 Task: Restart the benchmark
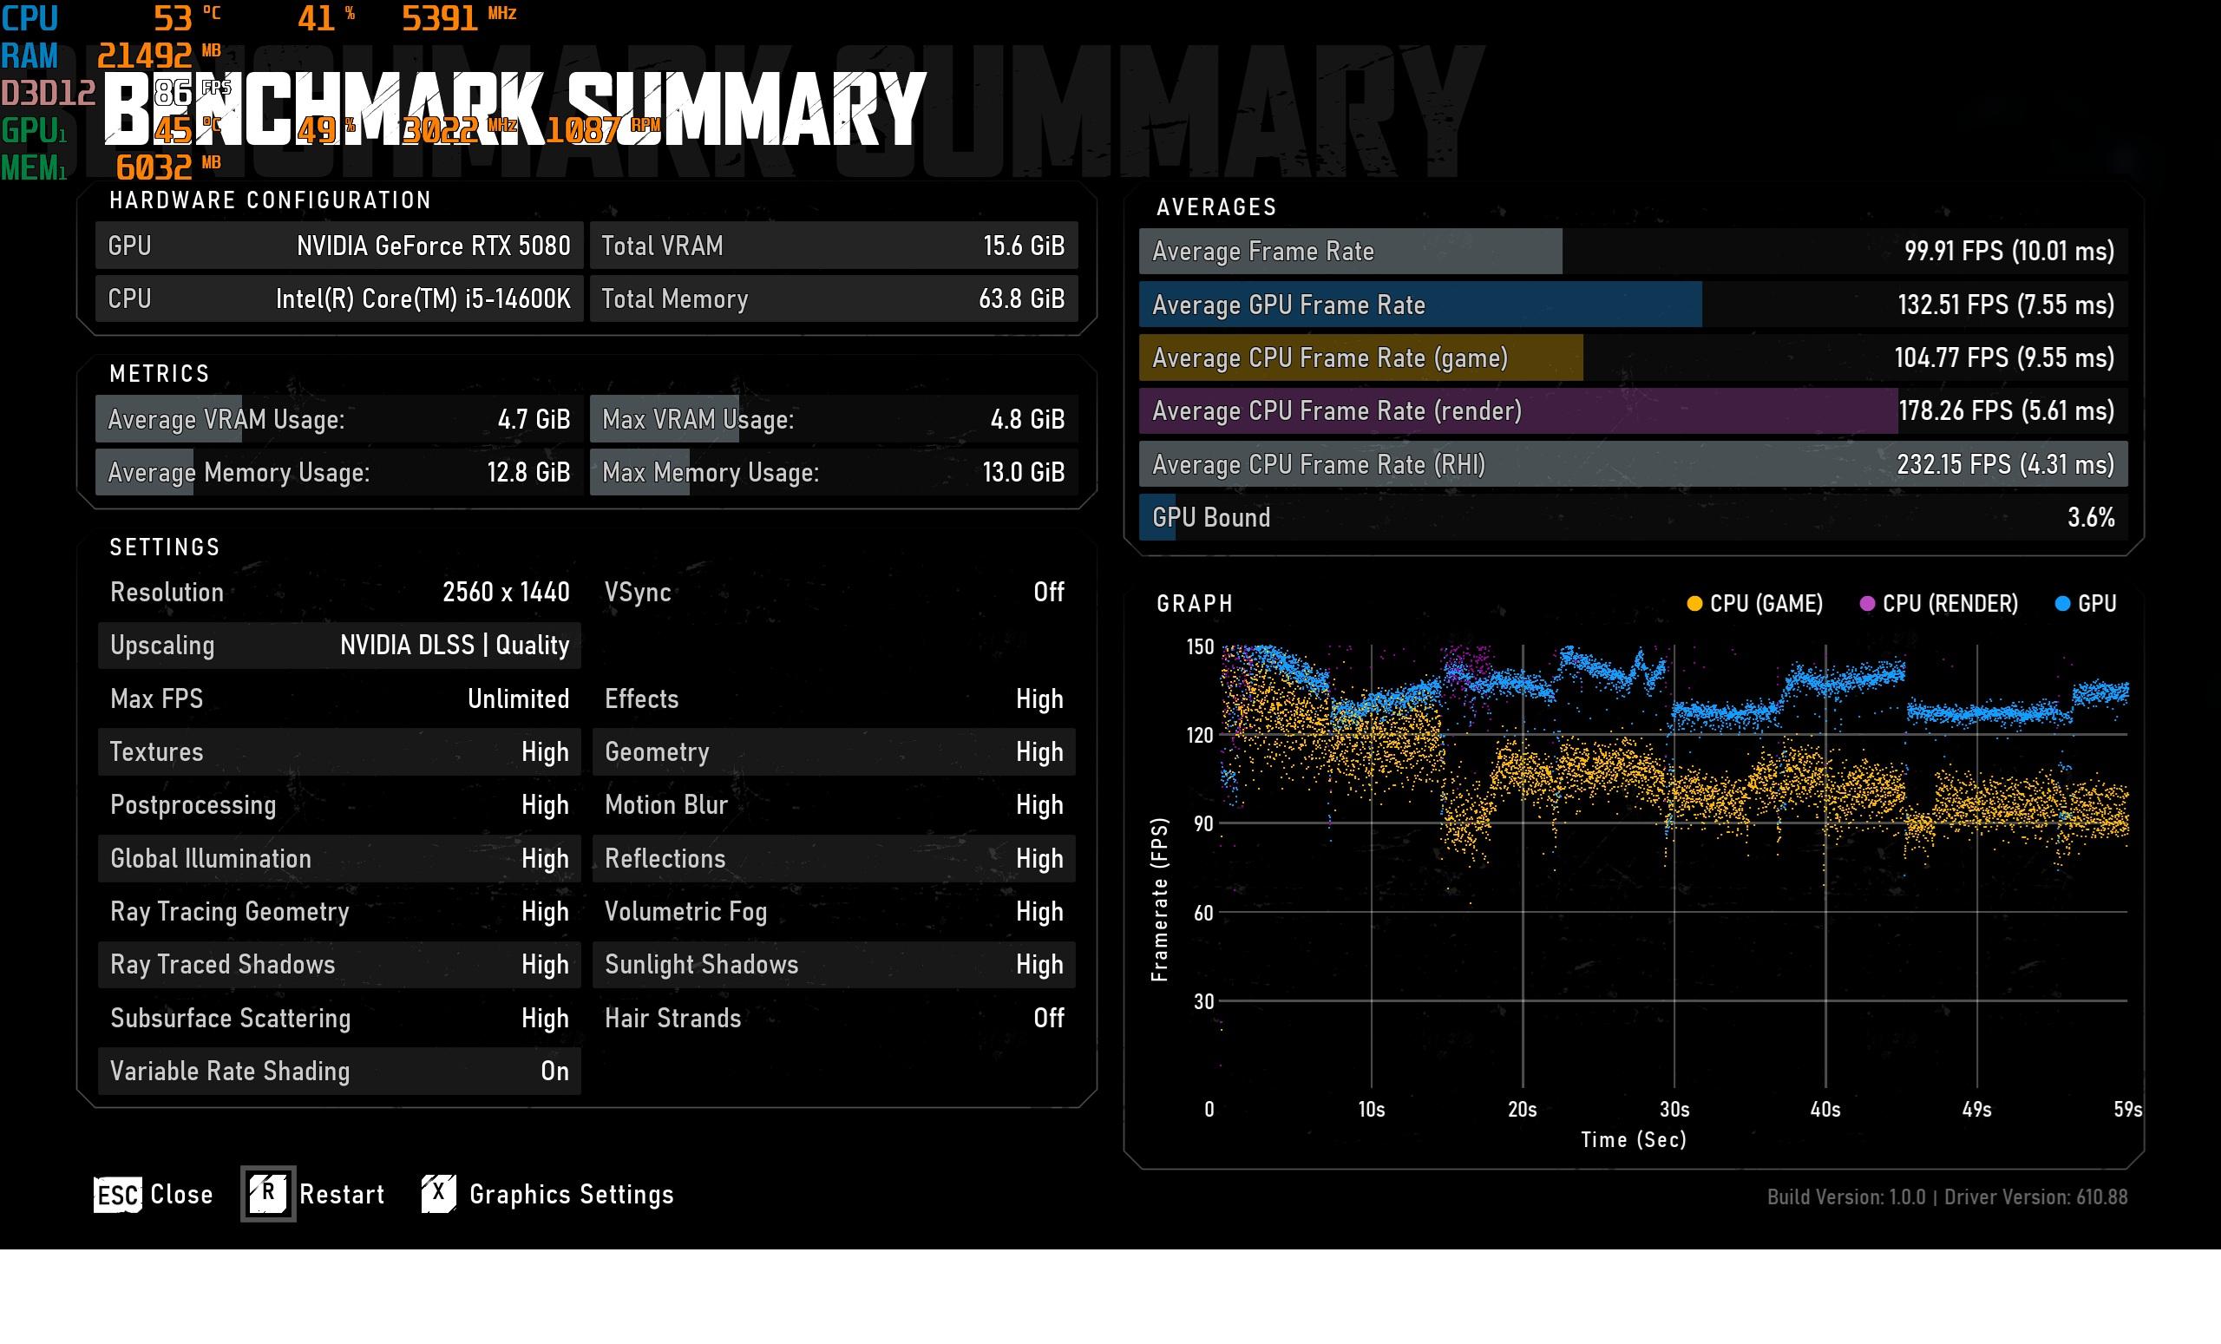tap(342, 1195)
